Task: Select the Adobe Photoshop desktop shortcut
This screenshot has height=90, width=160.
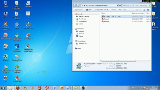Action: point(17,48)
